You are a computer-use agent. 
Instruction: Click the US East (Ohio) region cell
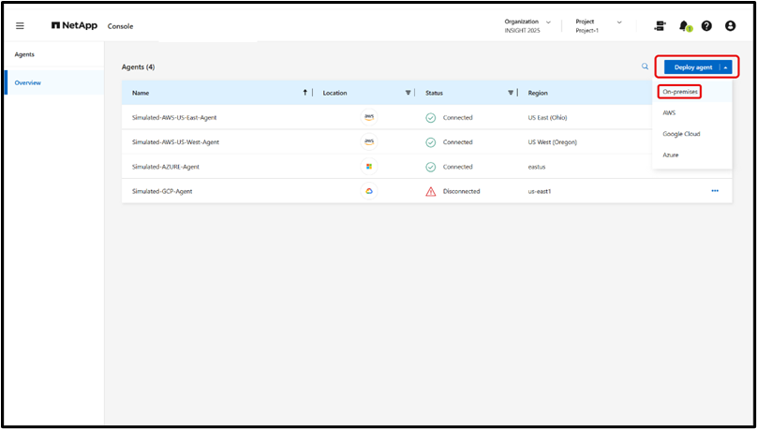point(547,117)
